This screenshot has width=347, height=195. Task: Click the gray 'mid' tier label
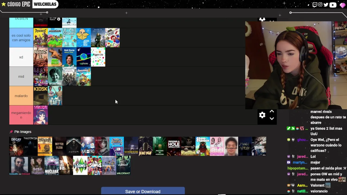tap(21, 76)
